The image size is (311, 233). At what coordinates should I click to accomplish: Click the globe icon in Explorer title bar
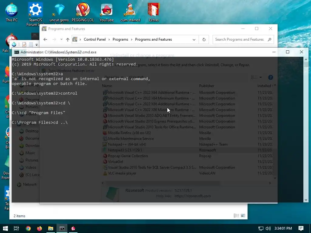click(14, 44)
